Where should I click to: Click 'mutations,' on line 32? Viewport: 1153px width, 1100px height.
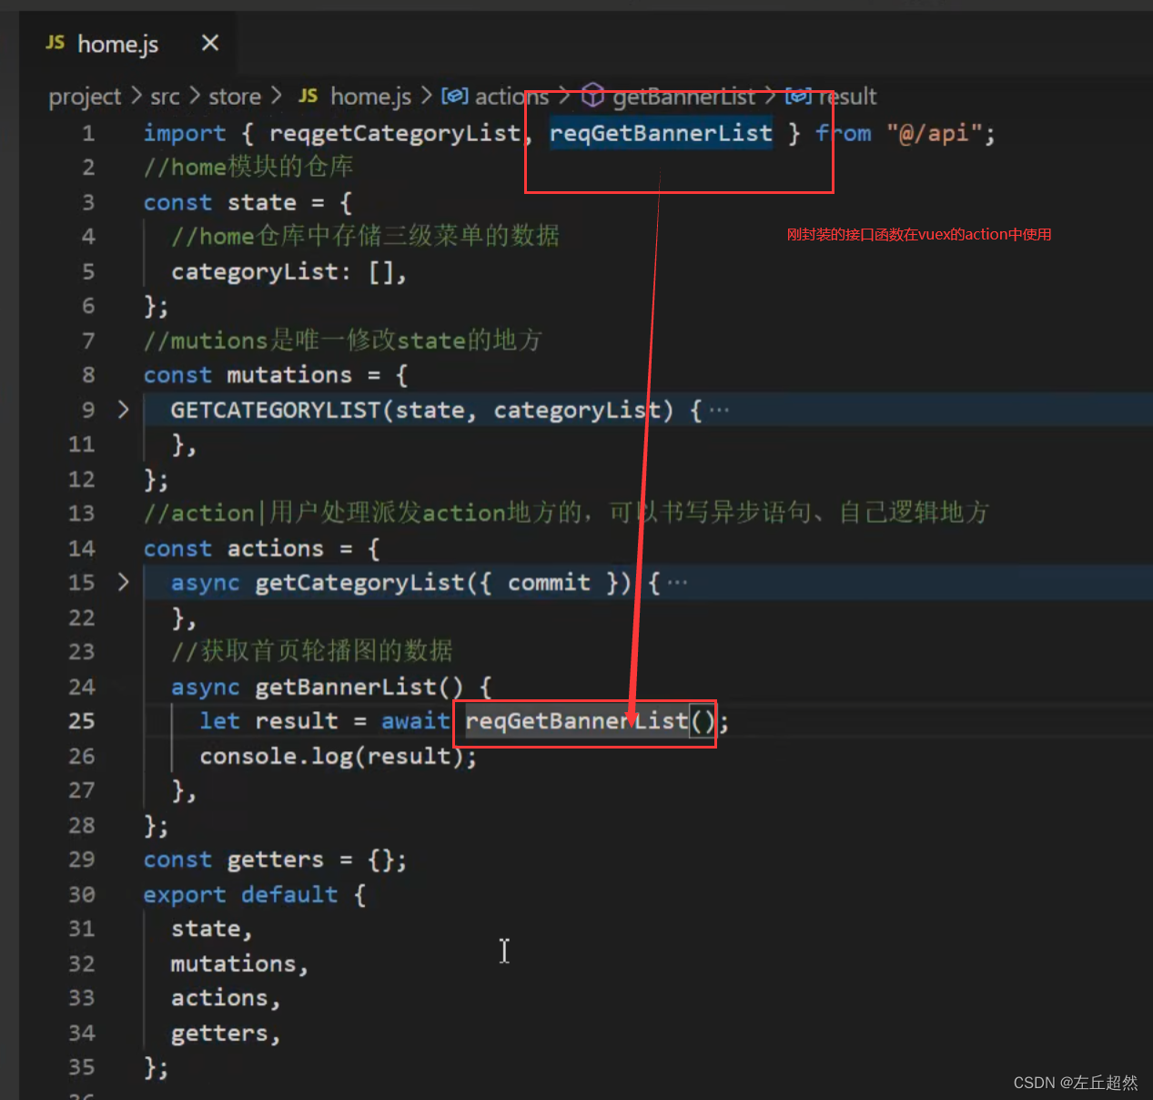tap(240, 963)
